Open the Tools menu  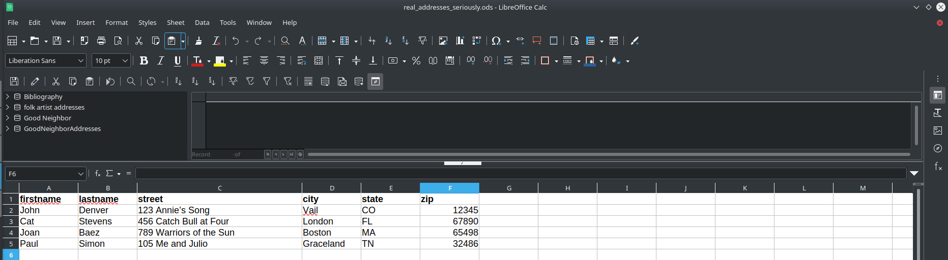227,22
